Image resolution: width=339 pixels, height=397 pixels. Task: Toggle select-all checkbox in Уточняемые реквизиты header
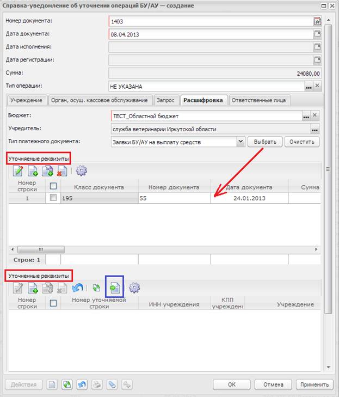coord(53,186)
